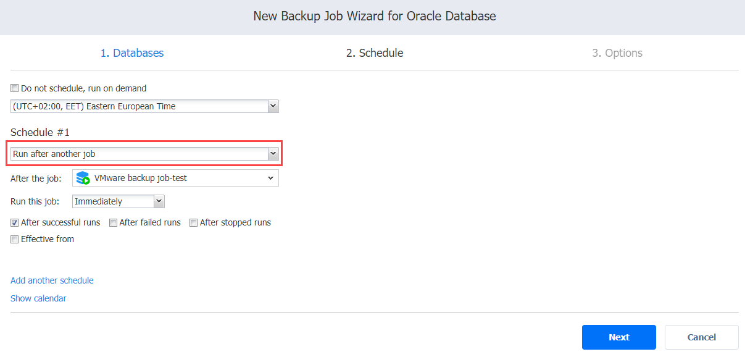Click the VMware backup job-test text
This screenshot has width=745, height=362.
click(141, 178)
